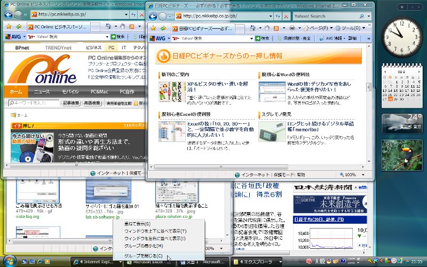The width and height of the screenshot is (427, 267).
Task: Click keyword search field on PC Online page
Action: [34, 103]
